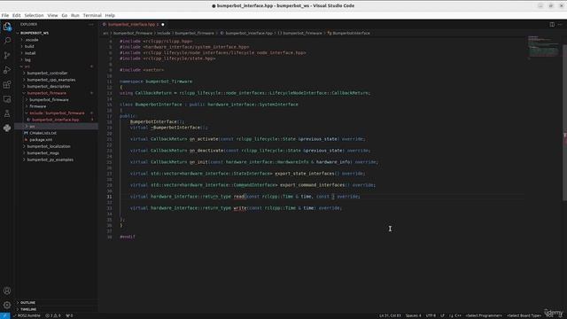This screenshot has height=319, width=567.
Task: Select the inner bumperbot_firmware subfolder
Action: pyautogui.click(x=49, y=100)
